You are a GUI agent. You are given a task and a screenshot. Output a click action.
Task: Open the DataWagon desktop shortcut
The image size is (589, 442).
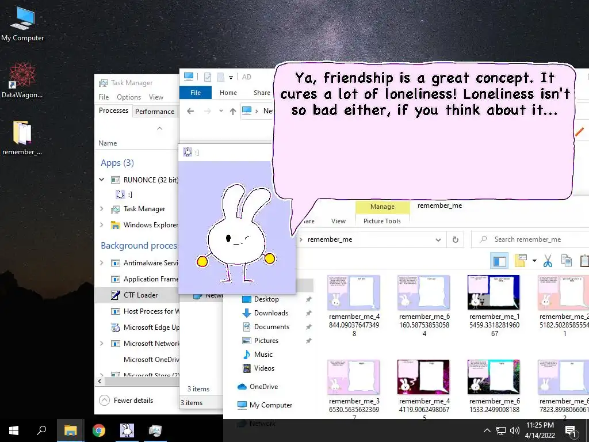coord(22,81)
